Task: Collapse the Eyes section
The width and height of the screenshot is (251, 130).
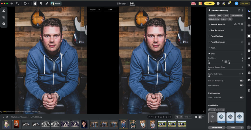Action: point(209,54)
